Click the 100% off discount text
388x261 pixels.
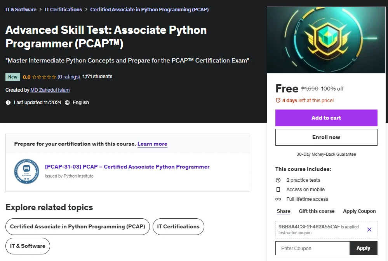332,89
